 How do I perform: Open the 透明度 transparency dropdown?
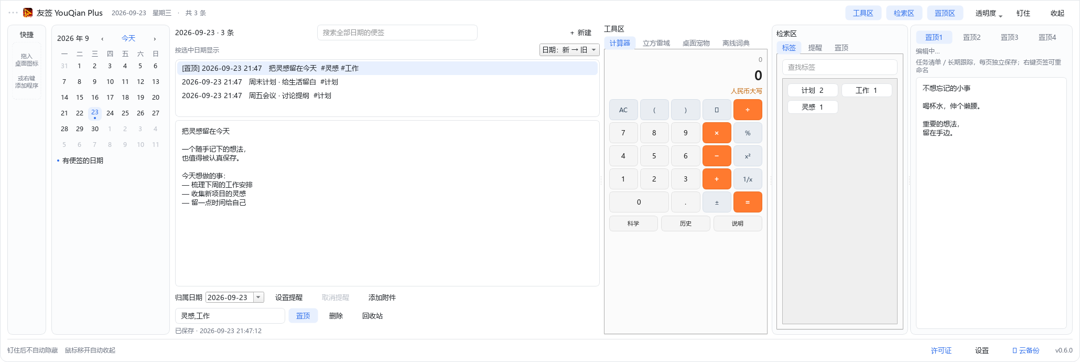989,13
